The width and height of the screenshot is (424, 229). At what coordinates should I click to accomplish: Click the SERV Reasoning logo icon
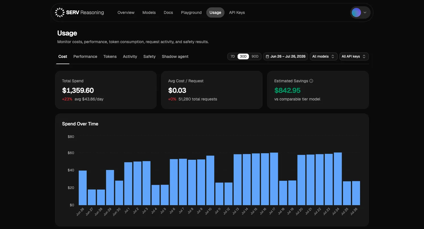tap(60, 12)
